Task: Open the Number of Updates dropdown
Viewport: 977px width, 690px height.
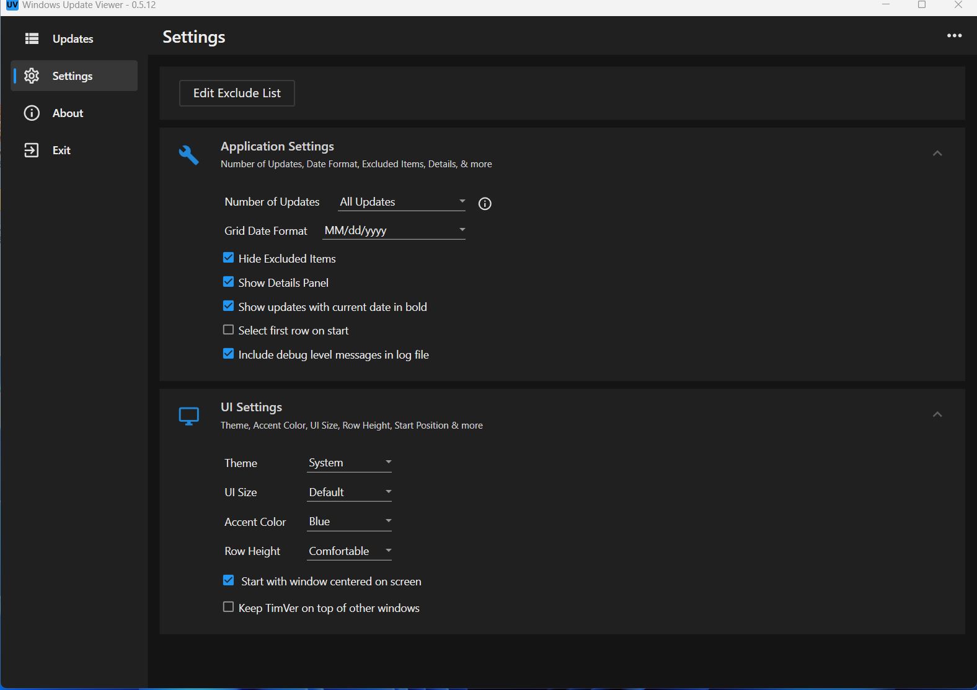Action: tap(402, 202)
